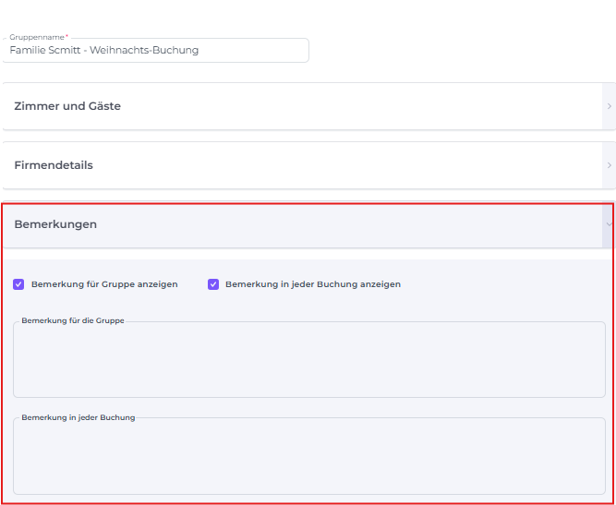Screen dimensions: 616x505
Task: Select the 'Firmendetails' heading text
Action: click(x=54, y=165)
